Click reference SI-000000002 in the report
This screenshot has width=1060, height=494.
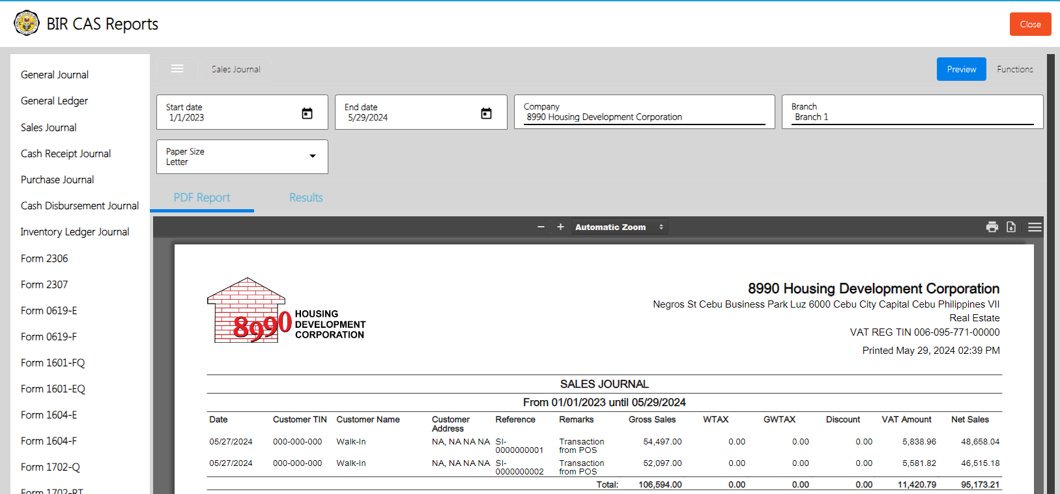point(519,467)
